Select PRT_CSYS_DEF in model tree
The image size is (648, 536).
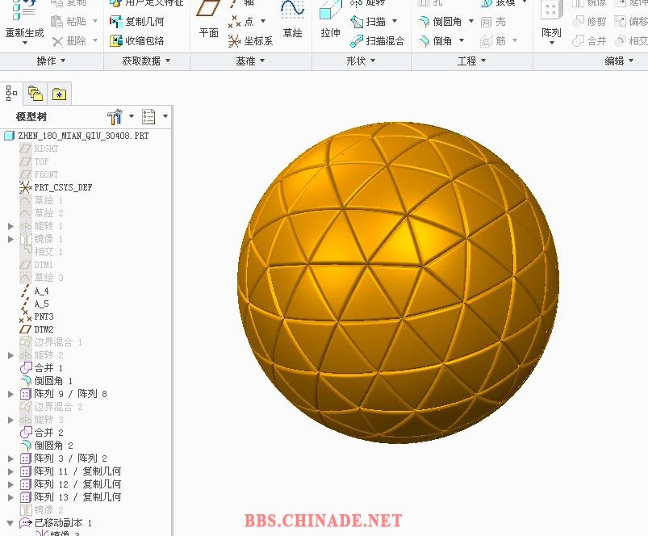[x=56, y=187]
